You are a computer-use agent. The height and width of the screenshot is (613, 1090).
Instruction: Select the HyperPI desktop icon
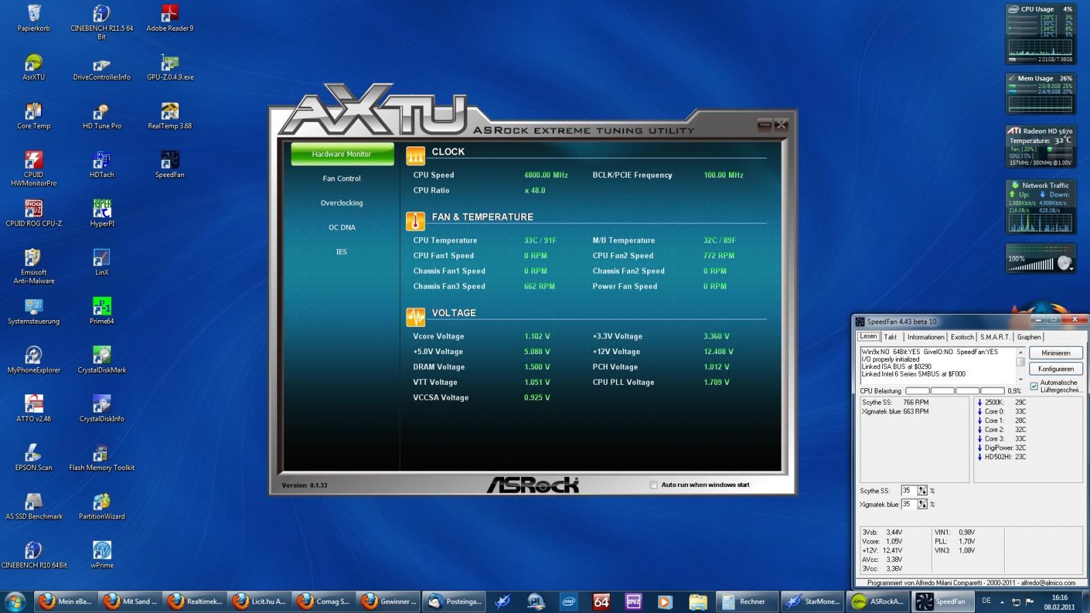click(102, 213)
